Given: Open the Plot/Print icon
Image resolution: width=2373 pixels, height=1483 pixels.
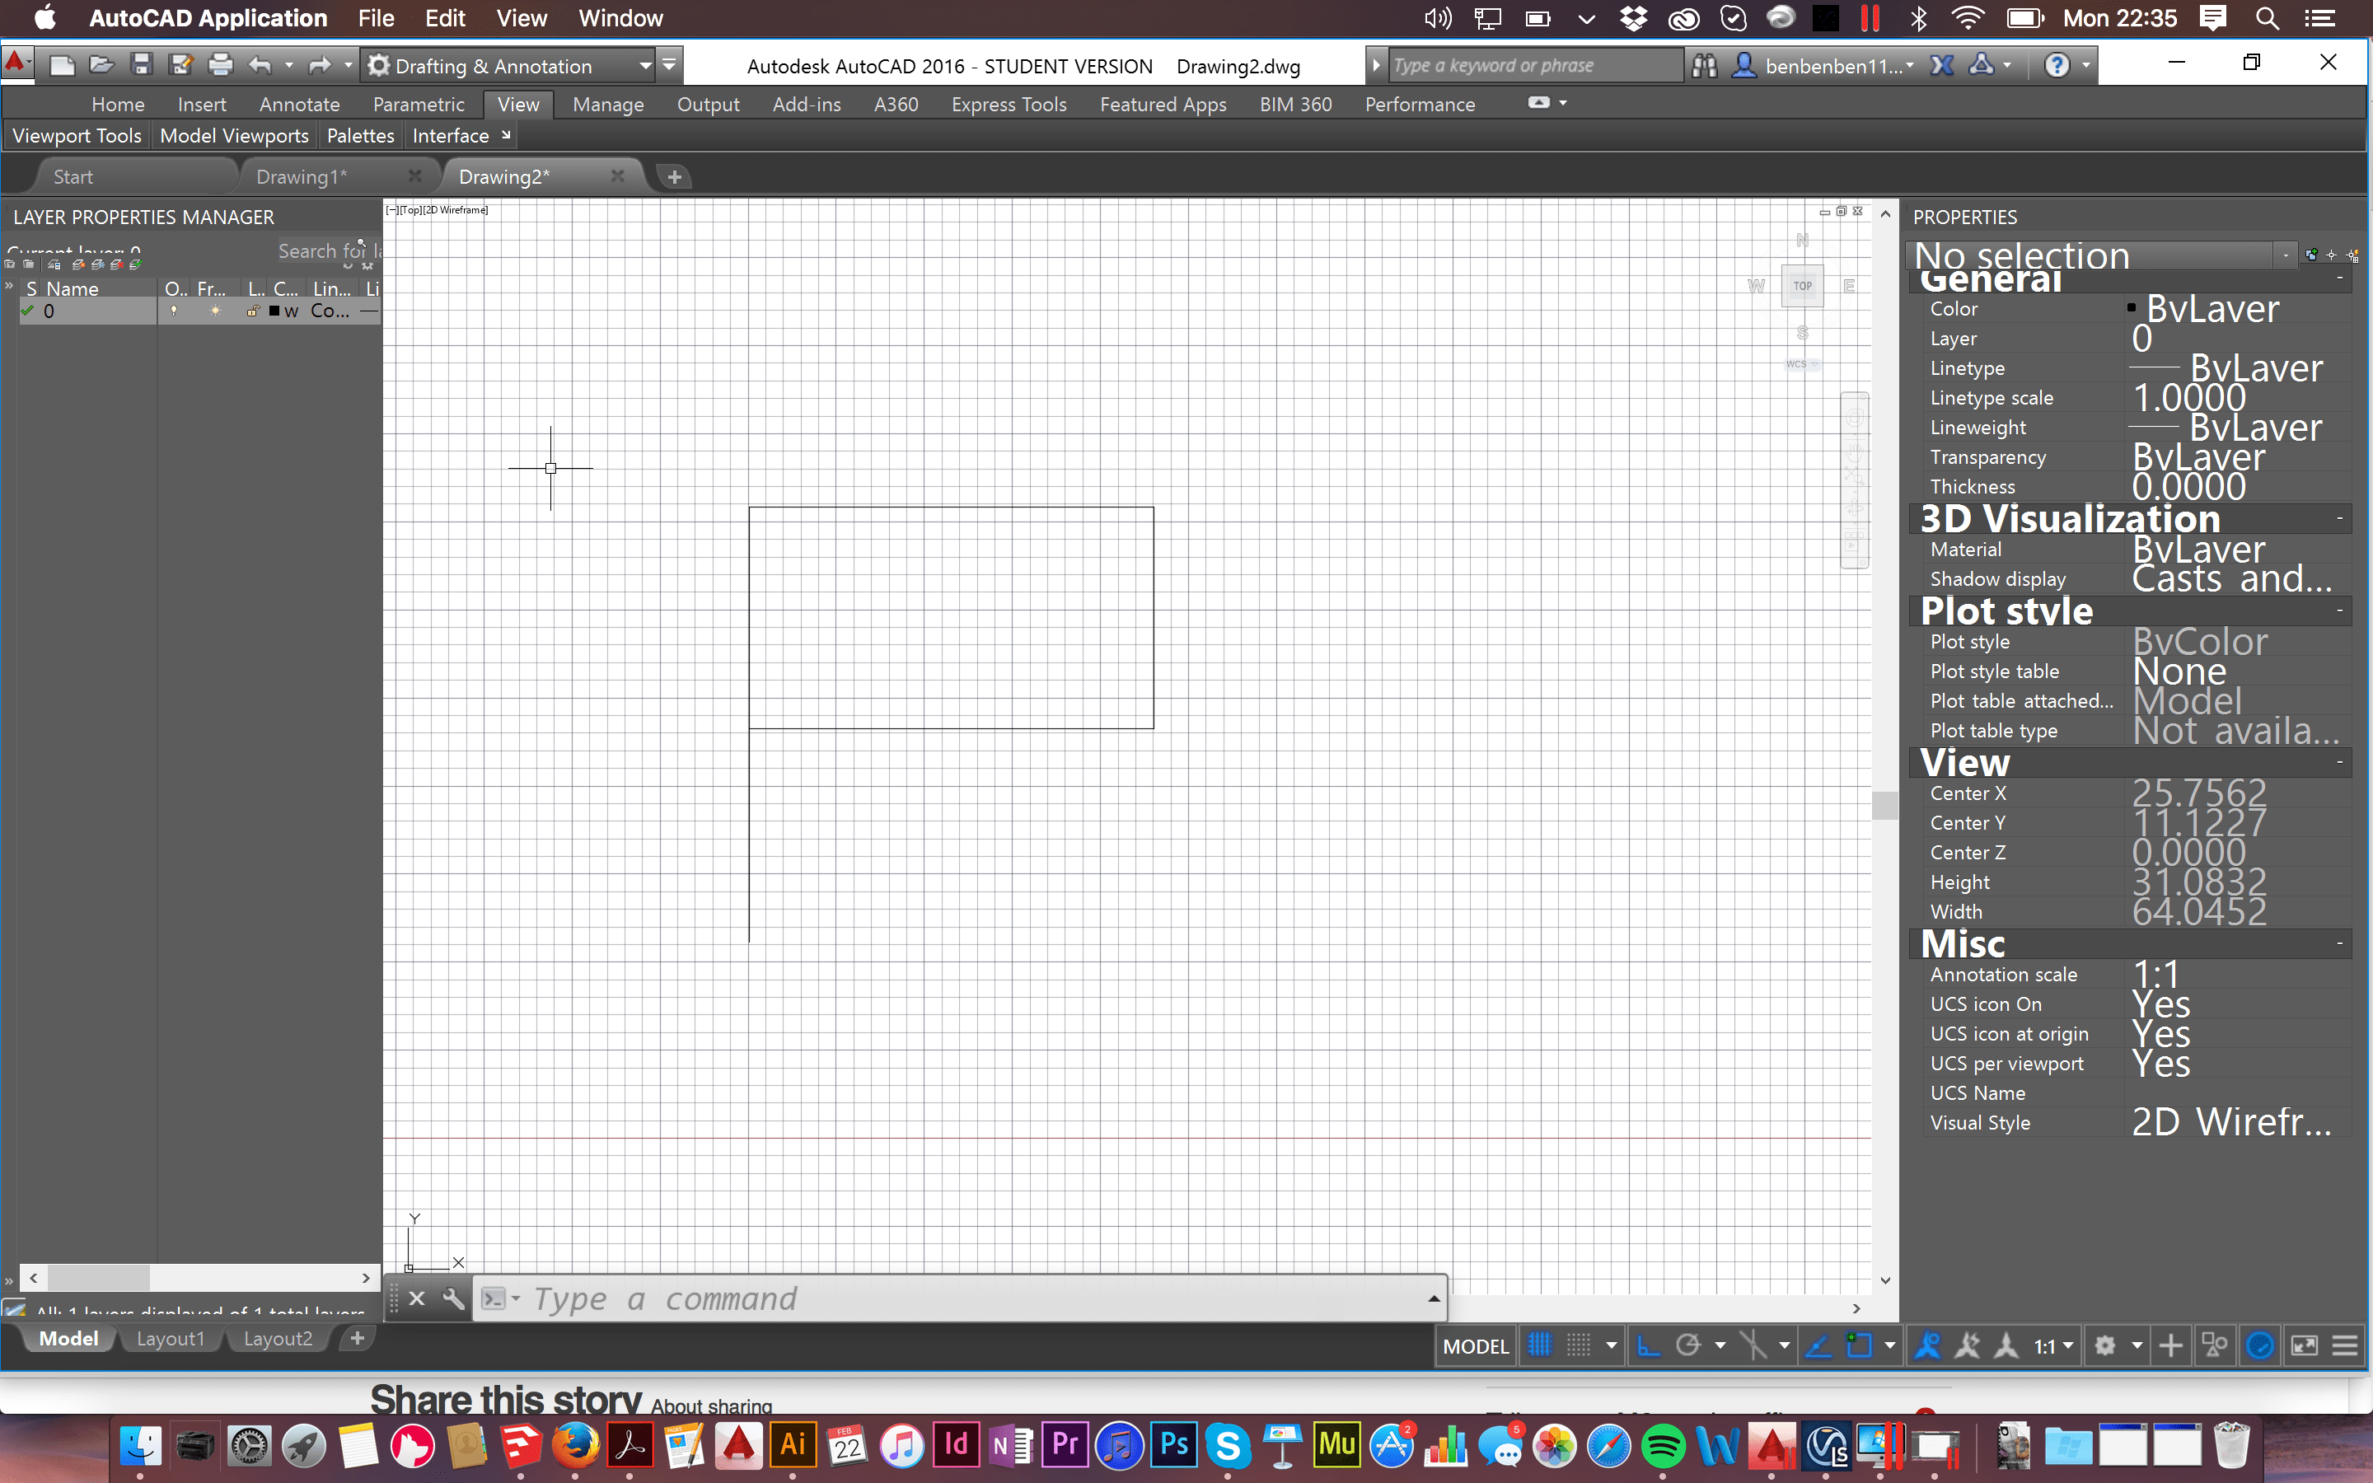Looking at the screenshot, I should (221, 65).
